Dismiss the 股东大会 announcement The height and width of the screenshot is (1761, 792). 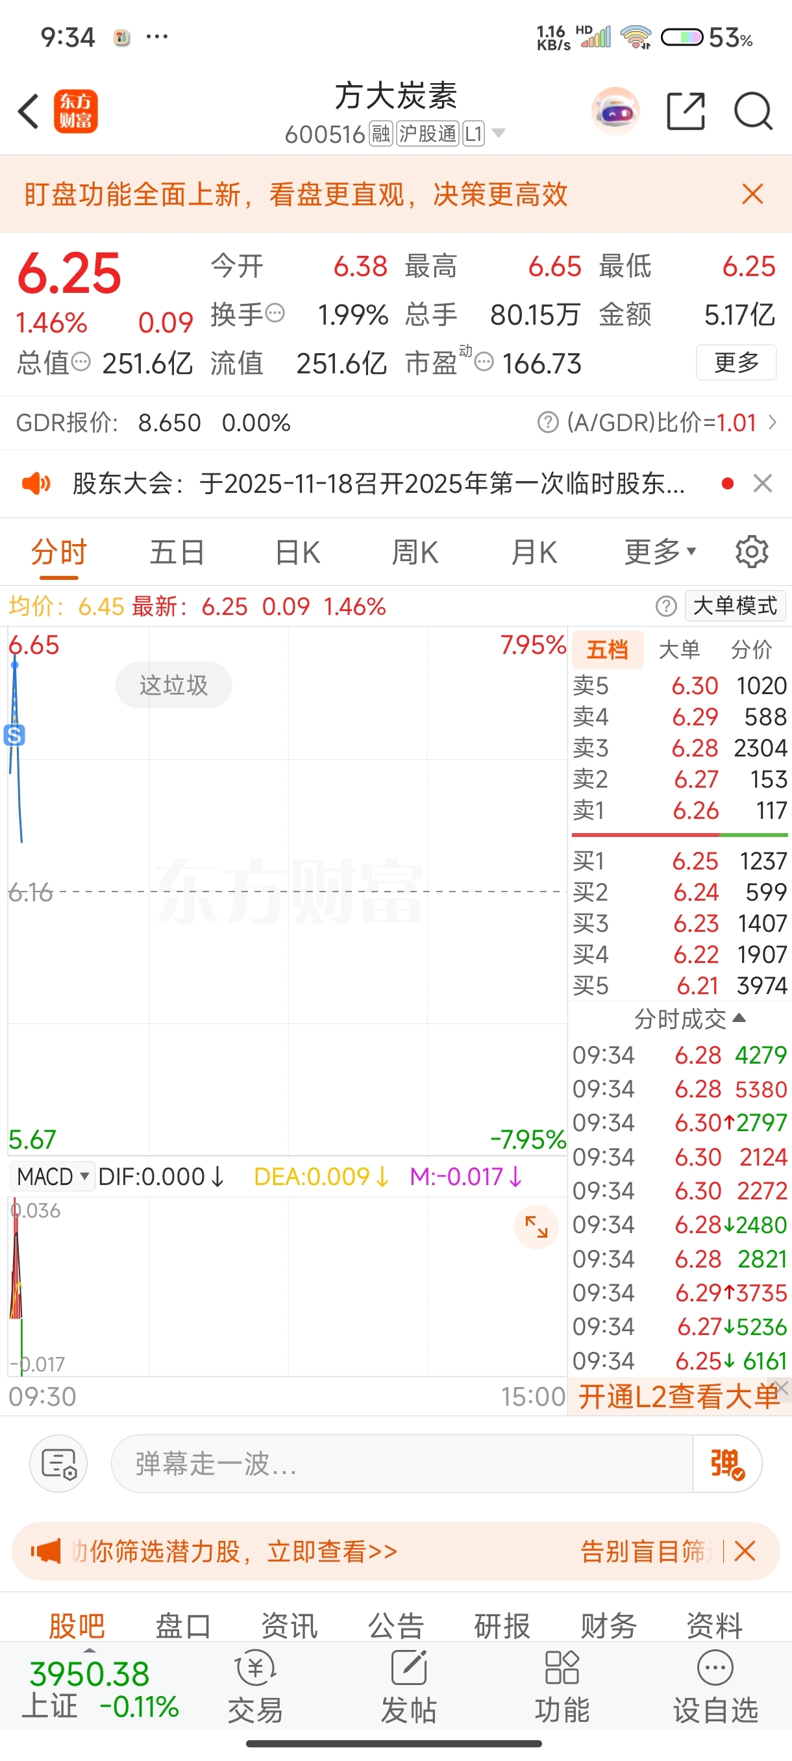763,484
